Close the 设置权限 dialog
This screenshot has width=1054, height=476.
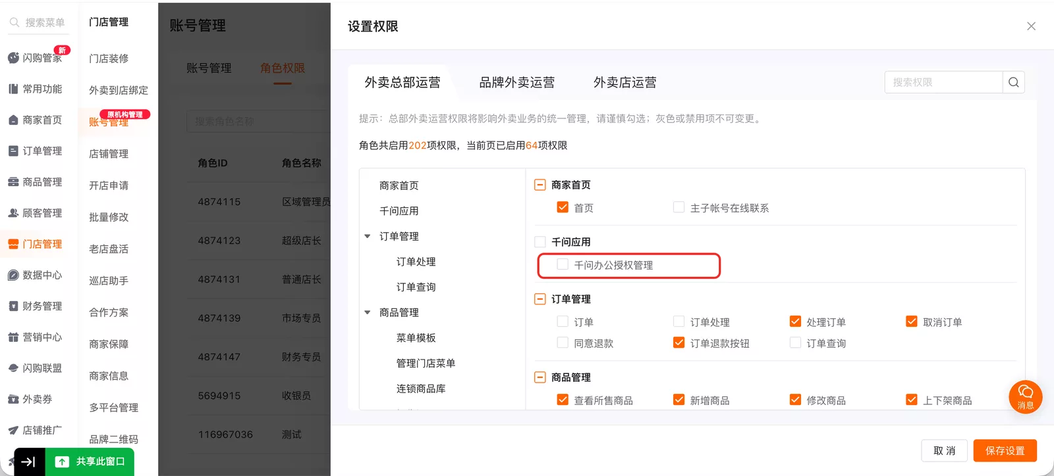[x=1031, y=26]
